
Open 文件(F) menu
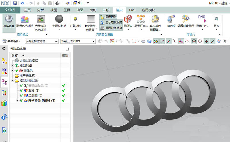click(10, 10)
